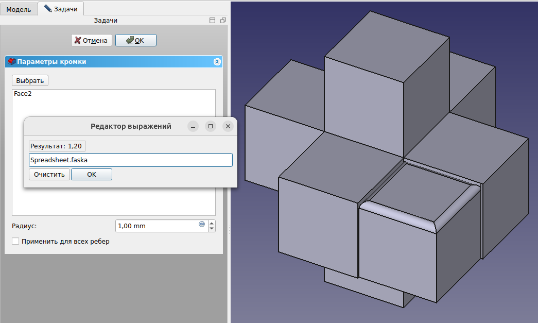Select Face2 in the list
Image resolution: width=538 pixels, height=323 pixels.
[x=23, y=93]
